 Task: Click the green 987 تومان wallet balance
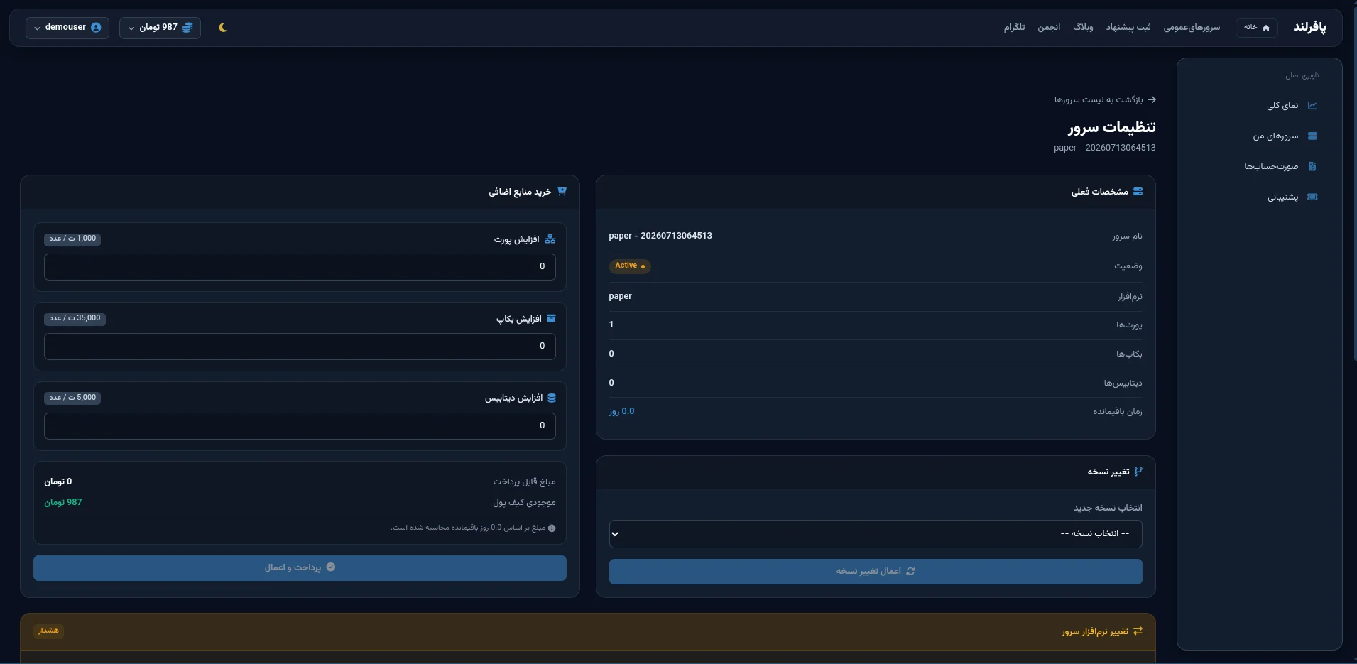coord(63,503)
